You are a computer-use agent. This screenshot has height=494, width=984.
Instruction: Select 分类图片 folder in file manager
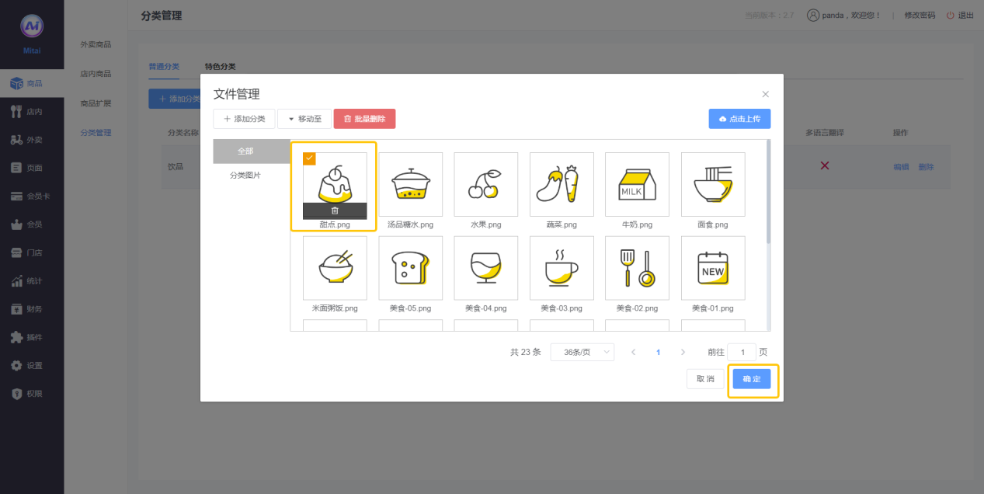245,176
